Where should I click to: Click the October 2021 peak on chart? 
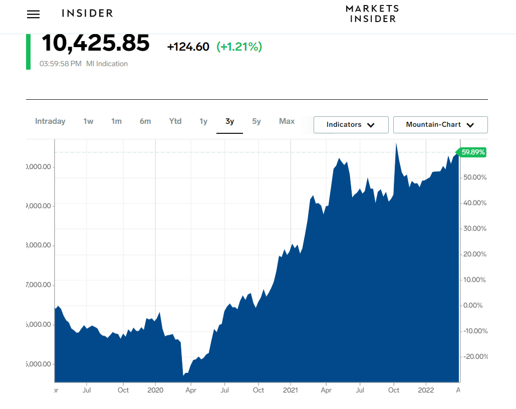[x=396, y=144]
